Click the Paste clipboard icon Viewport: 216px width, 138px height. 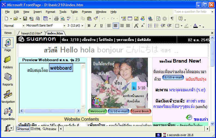point(89,19)
